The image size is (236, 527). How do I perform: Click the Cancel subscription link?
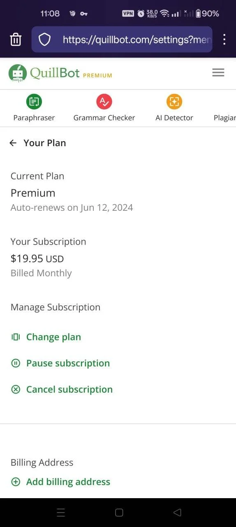(69, 389)
